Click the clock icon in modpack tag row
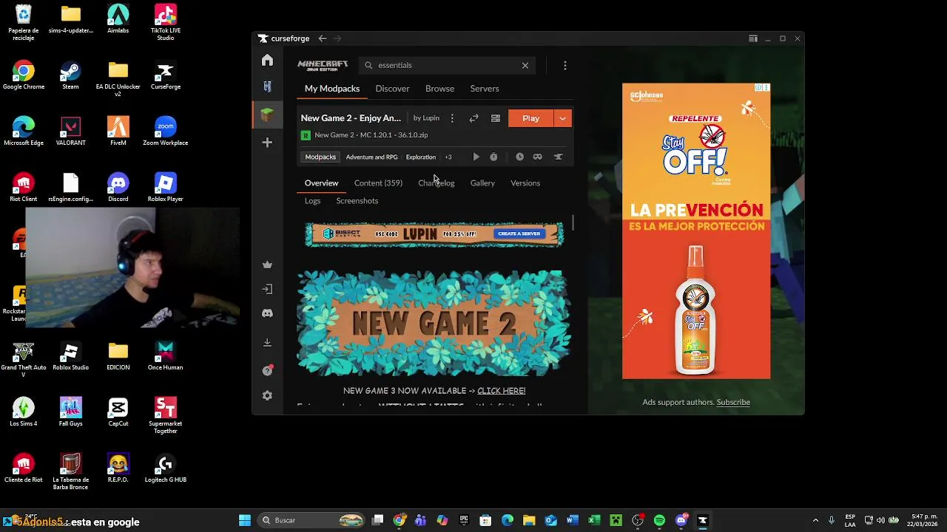 (519, 157)
